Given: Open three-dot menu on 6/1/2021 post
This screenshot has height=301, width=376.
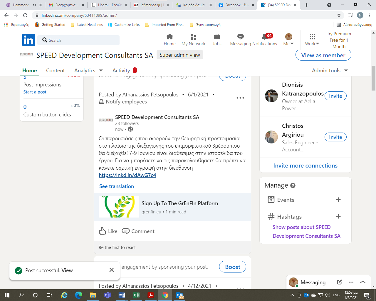Looking at the screenshot, I should coord(240,98).
